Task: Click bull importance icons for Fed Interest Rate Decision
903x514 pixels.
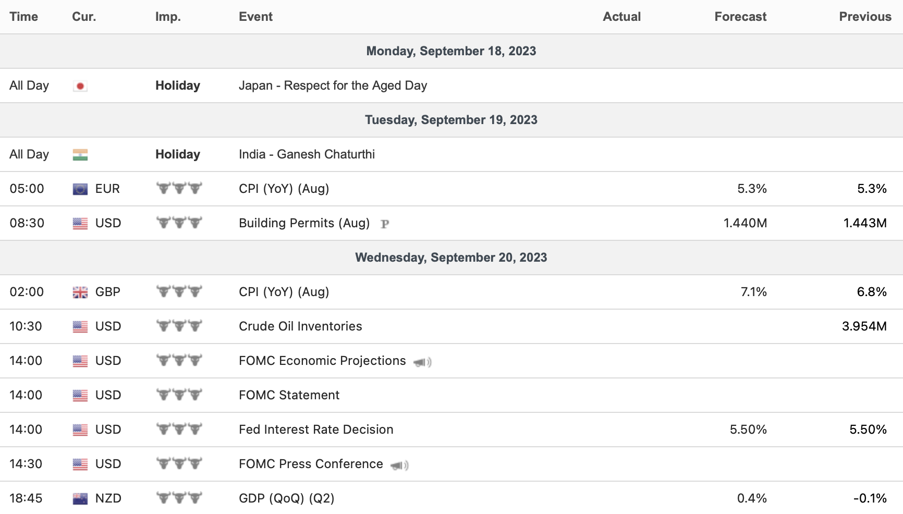Action: pyautogui.click(x=179, y=430)
